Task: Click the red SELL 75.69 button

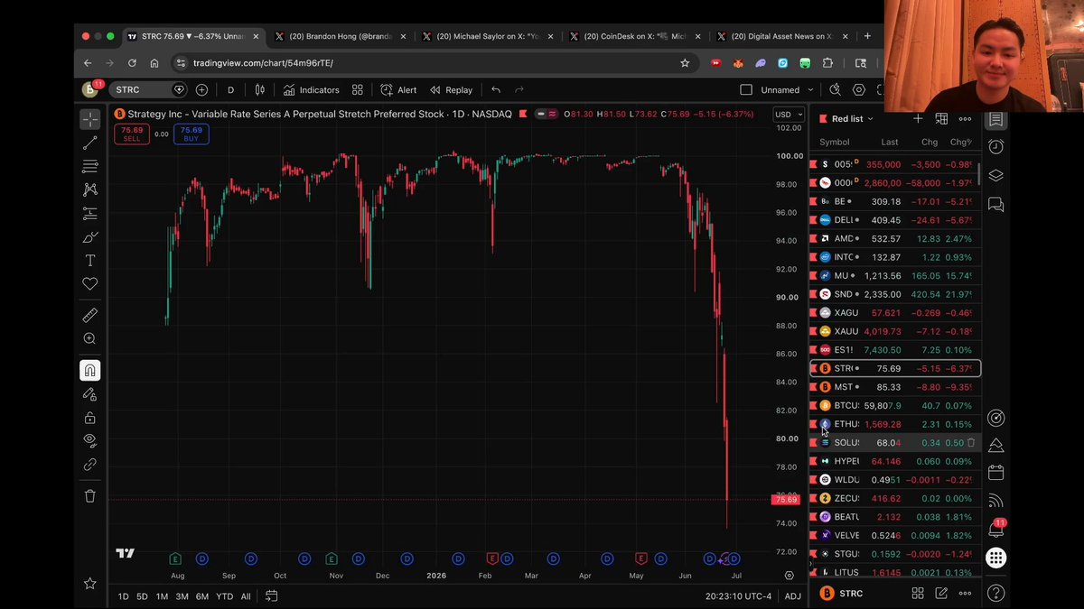Action: pos(132,134)
